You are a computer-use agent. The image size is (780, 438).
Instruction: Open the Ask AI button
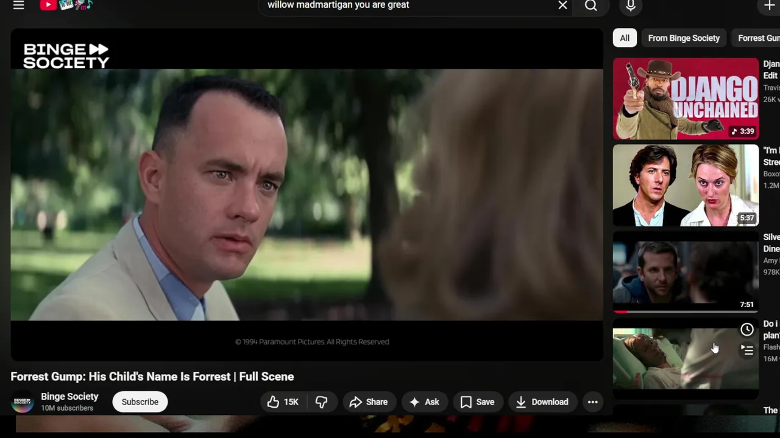tap(425, 401)
